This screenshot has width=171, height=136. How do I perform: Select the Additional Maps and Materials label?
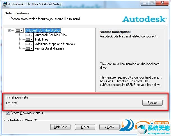tap(55, 44)
